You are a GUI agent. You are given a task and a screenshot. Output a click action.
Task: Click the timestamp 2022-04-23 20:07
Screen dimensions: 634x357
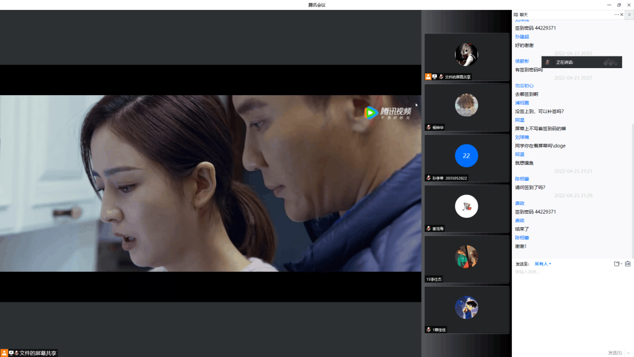(573, 78)
